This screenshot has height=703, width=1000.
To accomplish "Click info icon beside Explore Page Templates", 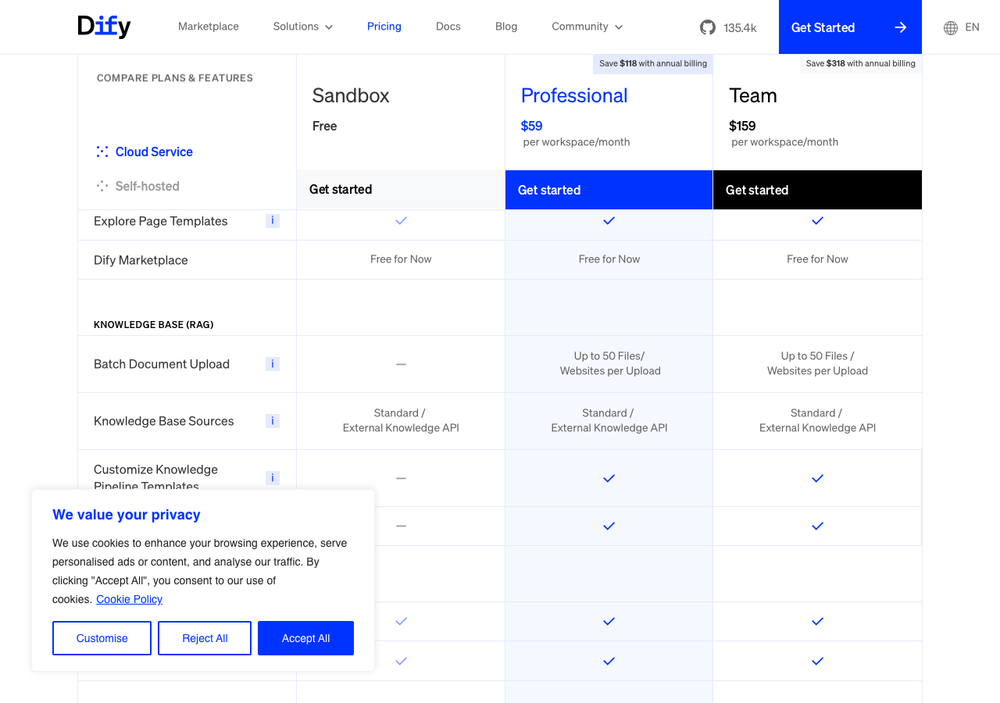I will [x=273, y=221].
